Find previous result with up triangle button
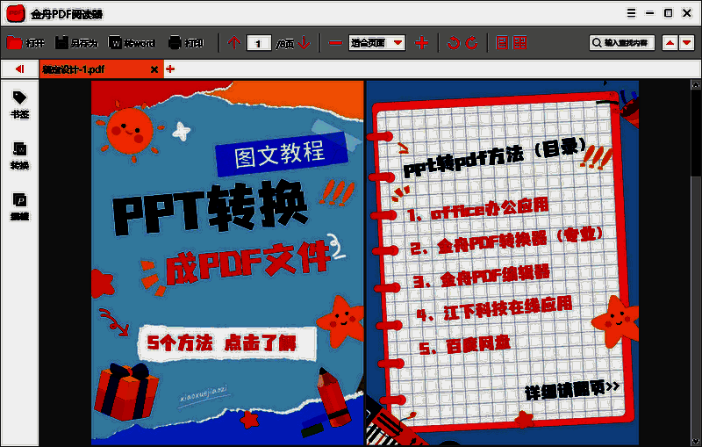 coord(670,43)
